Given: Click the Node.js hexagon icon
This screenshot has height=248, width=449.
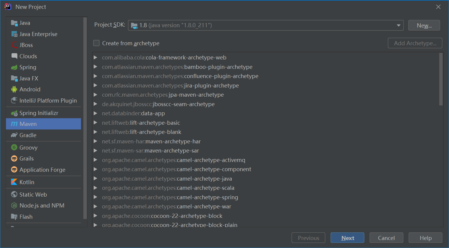Looking at the screenshot, I should [x=14, y=205].
